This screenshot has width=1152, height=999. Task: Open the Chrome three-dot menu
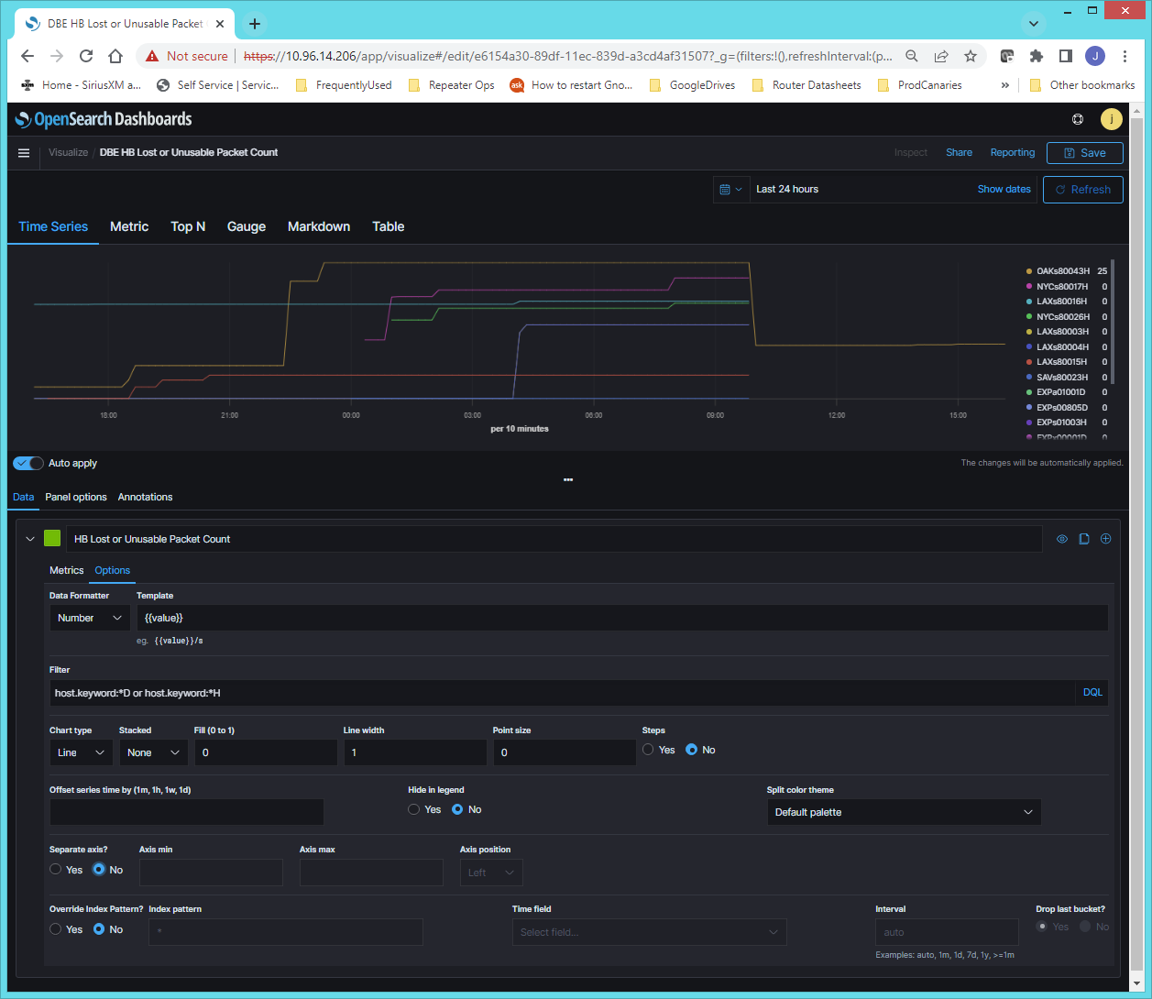pos(1125,56)
